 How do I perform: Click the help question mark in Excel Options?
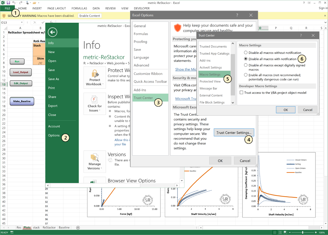(x=237, y=15)
